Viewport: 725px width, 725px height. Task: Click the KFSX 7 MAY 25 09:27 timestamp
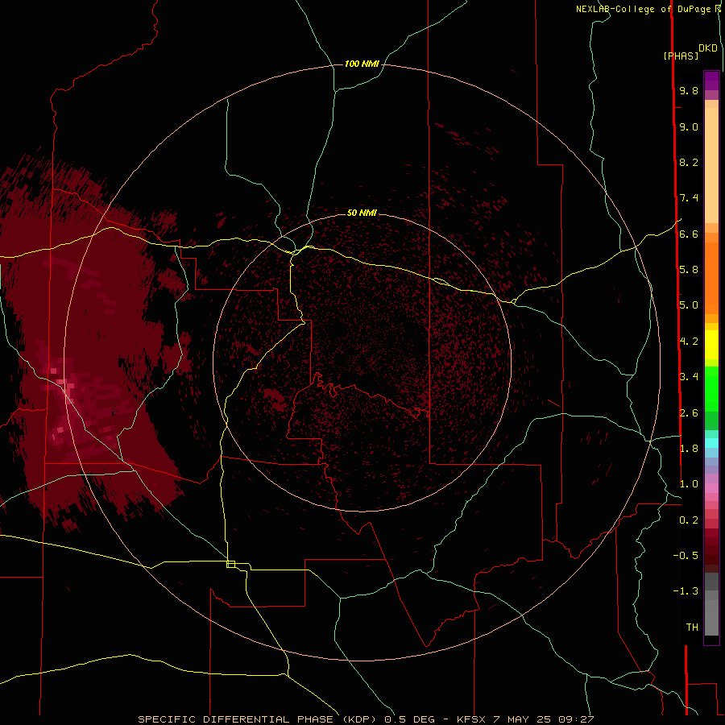point(525,719)
